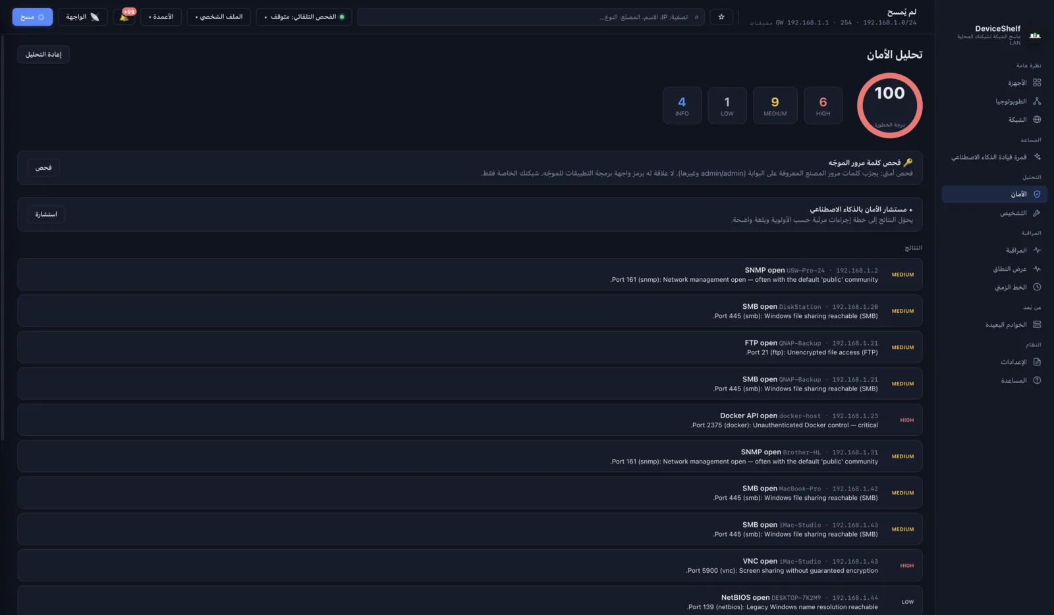Open the الفحص التلقائي auto-scan dropdown
Screen dimensions: 1054x615
tap(304, 17)
